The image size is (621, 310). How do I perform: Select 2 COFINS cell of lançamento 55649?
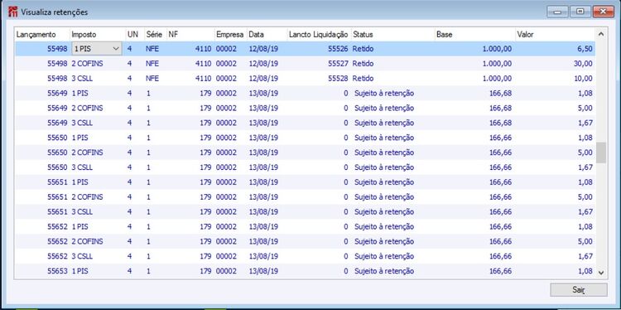(x=87, y=108)
